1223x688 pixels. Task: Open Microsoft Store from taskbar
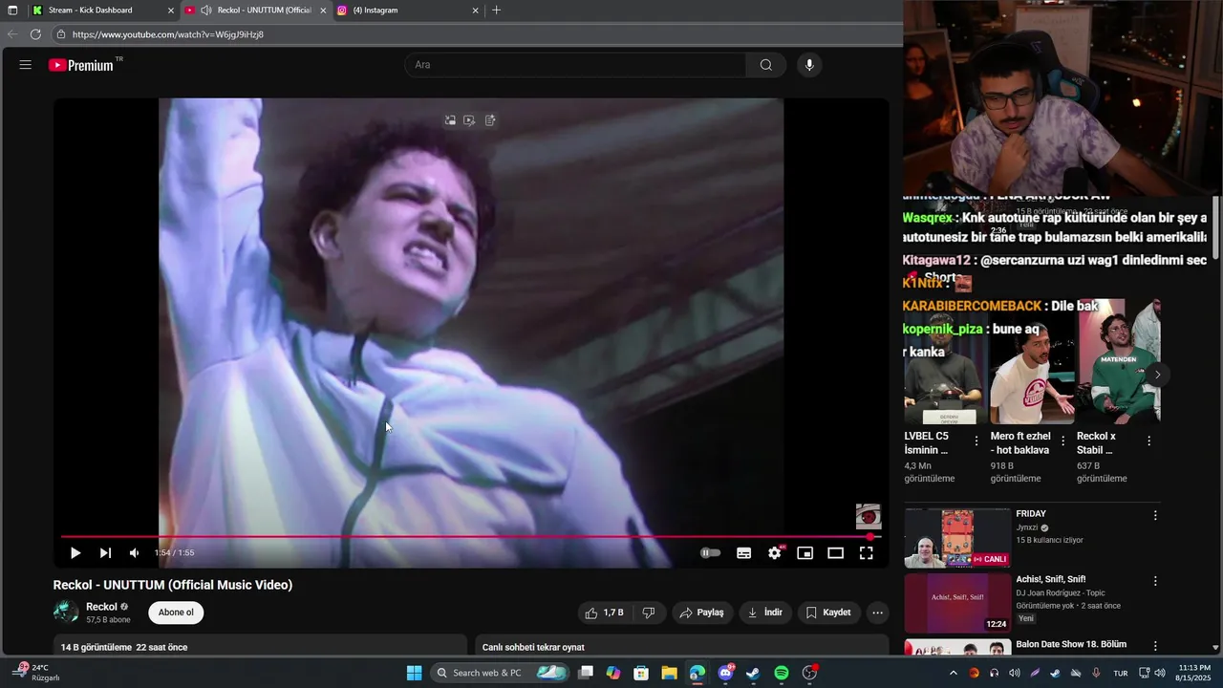[x=641, y=673]
